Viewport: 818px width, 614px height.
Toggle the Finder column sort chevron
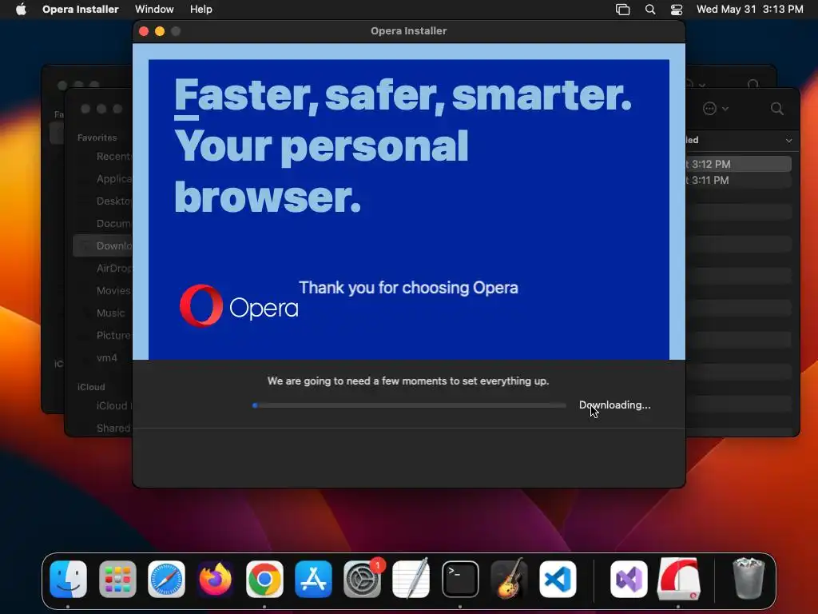[x=788, y=141]
